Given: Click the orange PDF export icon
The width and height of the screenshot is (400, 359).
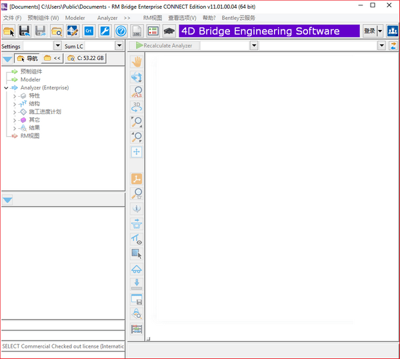Looking at the screenshot, I should click(137, 179).
